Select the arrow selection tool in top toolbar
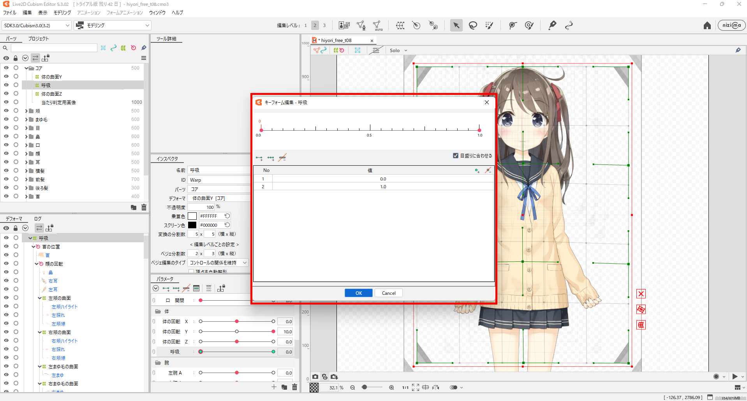Screen dimensions: 747x401 pos(456,26)
